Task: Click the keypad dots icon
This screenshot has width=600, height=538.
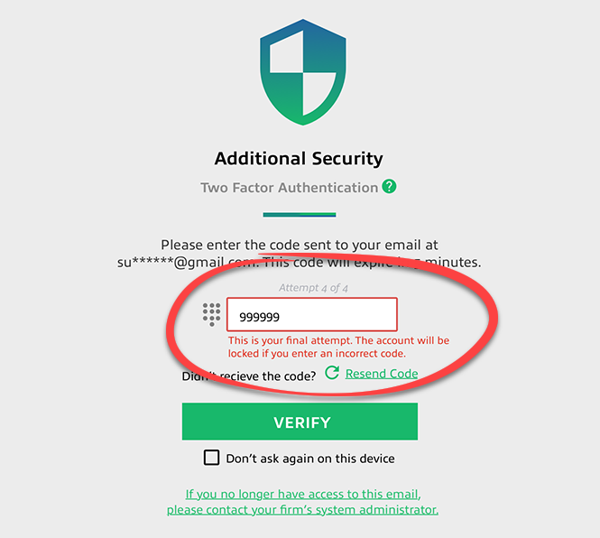Action: pyautogui.click(x=211, y=314)
